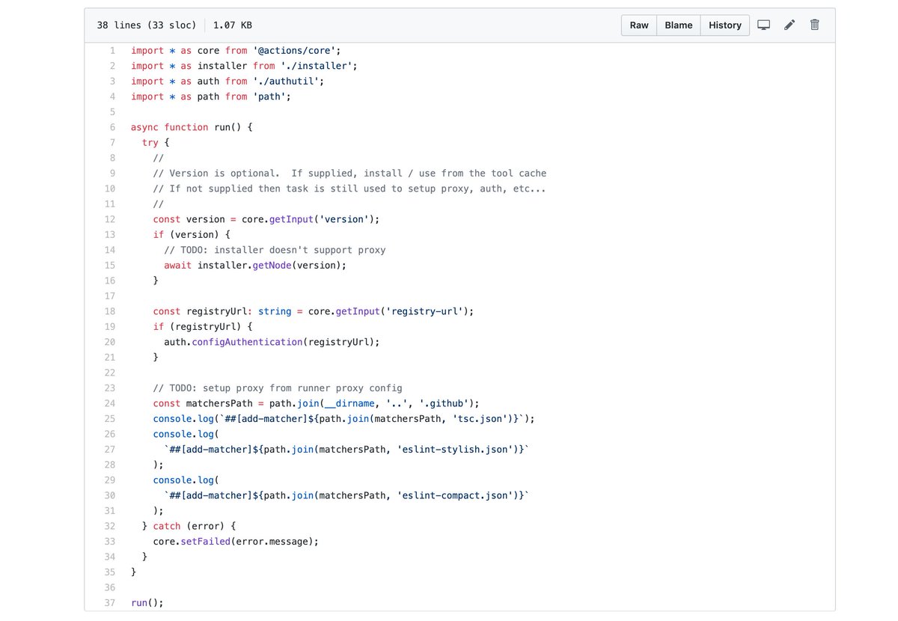Click the 'setup proxy from runner proxy config' comment
The width and height of the screenshot is (898, 621).
point(278,388)
